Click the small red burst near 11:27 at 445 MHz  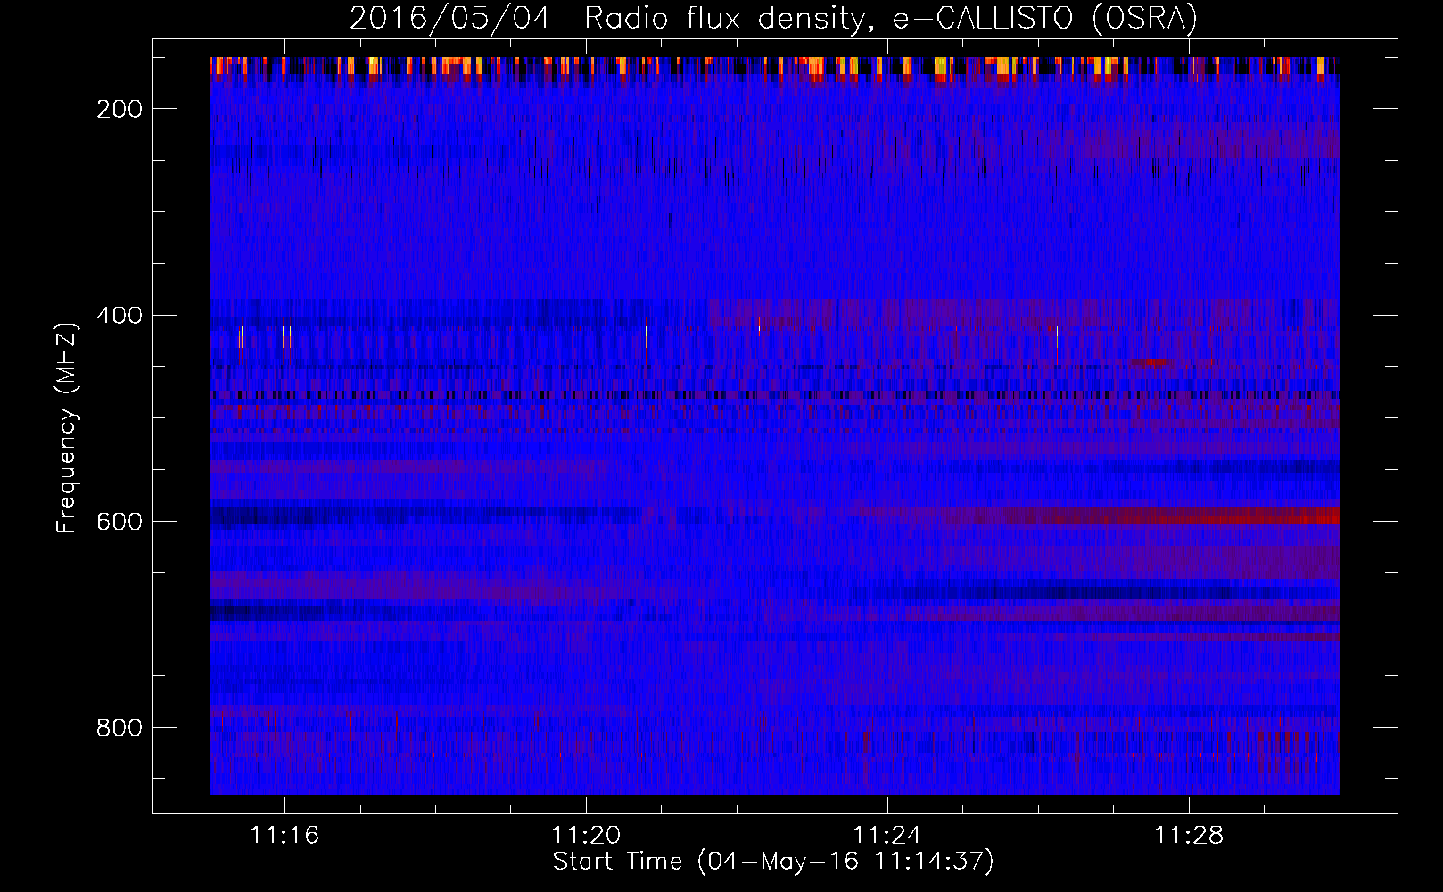1150,362
